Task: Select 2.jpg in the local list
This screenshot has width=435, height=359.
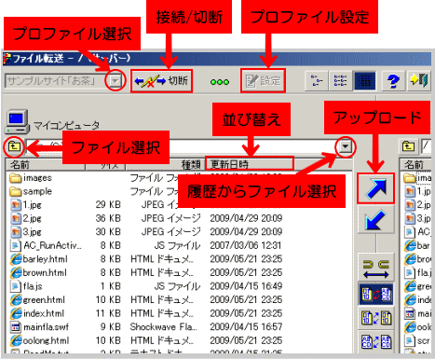Action: [26, 218]
